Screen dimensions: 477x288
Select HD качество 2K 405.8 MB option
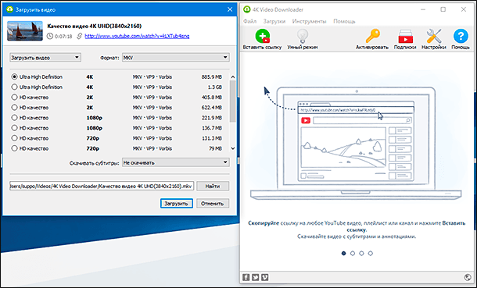14,98
